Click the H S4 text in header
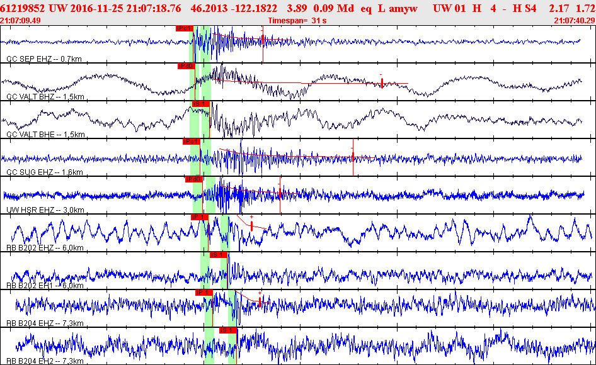The width and height of the screenshot is (596, 365). coord(525,8)
